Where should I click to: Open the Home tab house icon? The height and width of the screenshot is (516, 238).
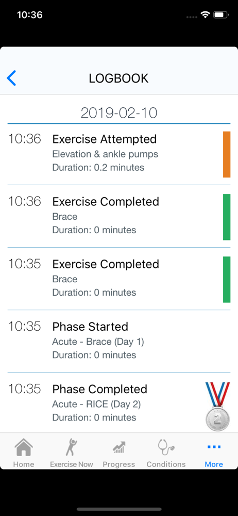point(24,447)
